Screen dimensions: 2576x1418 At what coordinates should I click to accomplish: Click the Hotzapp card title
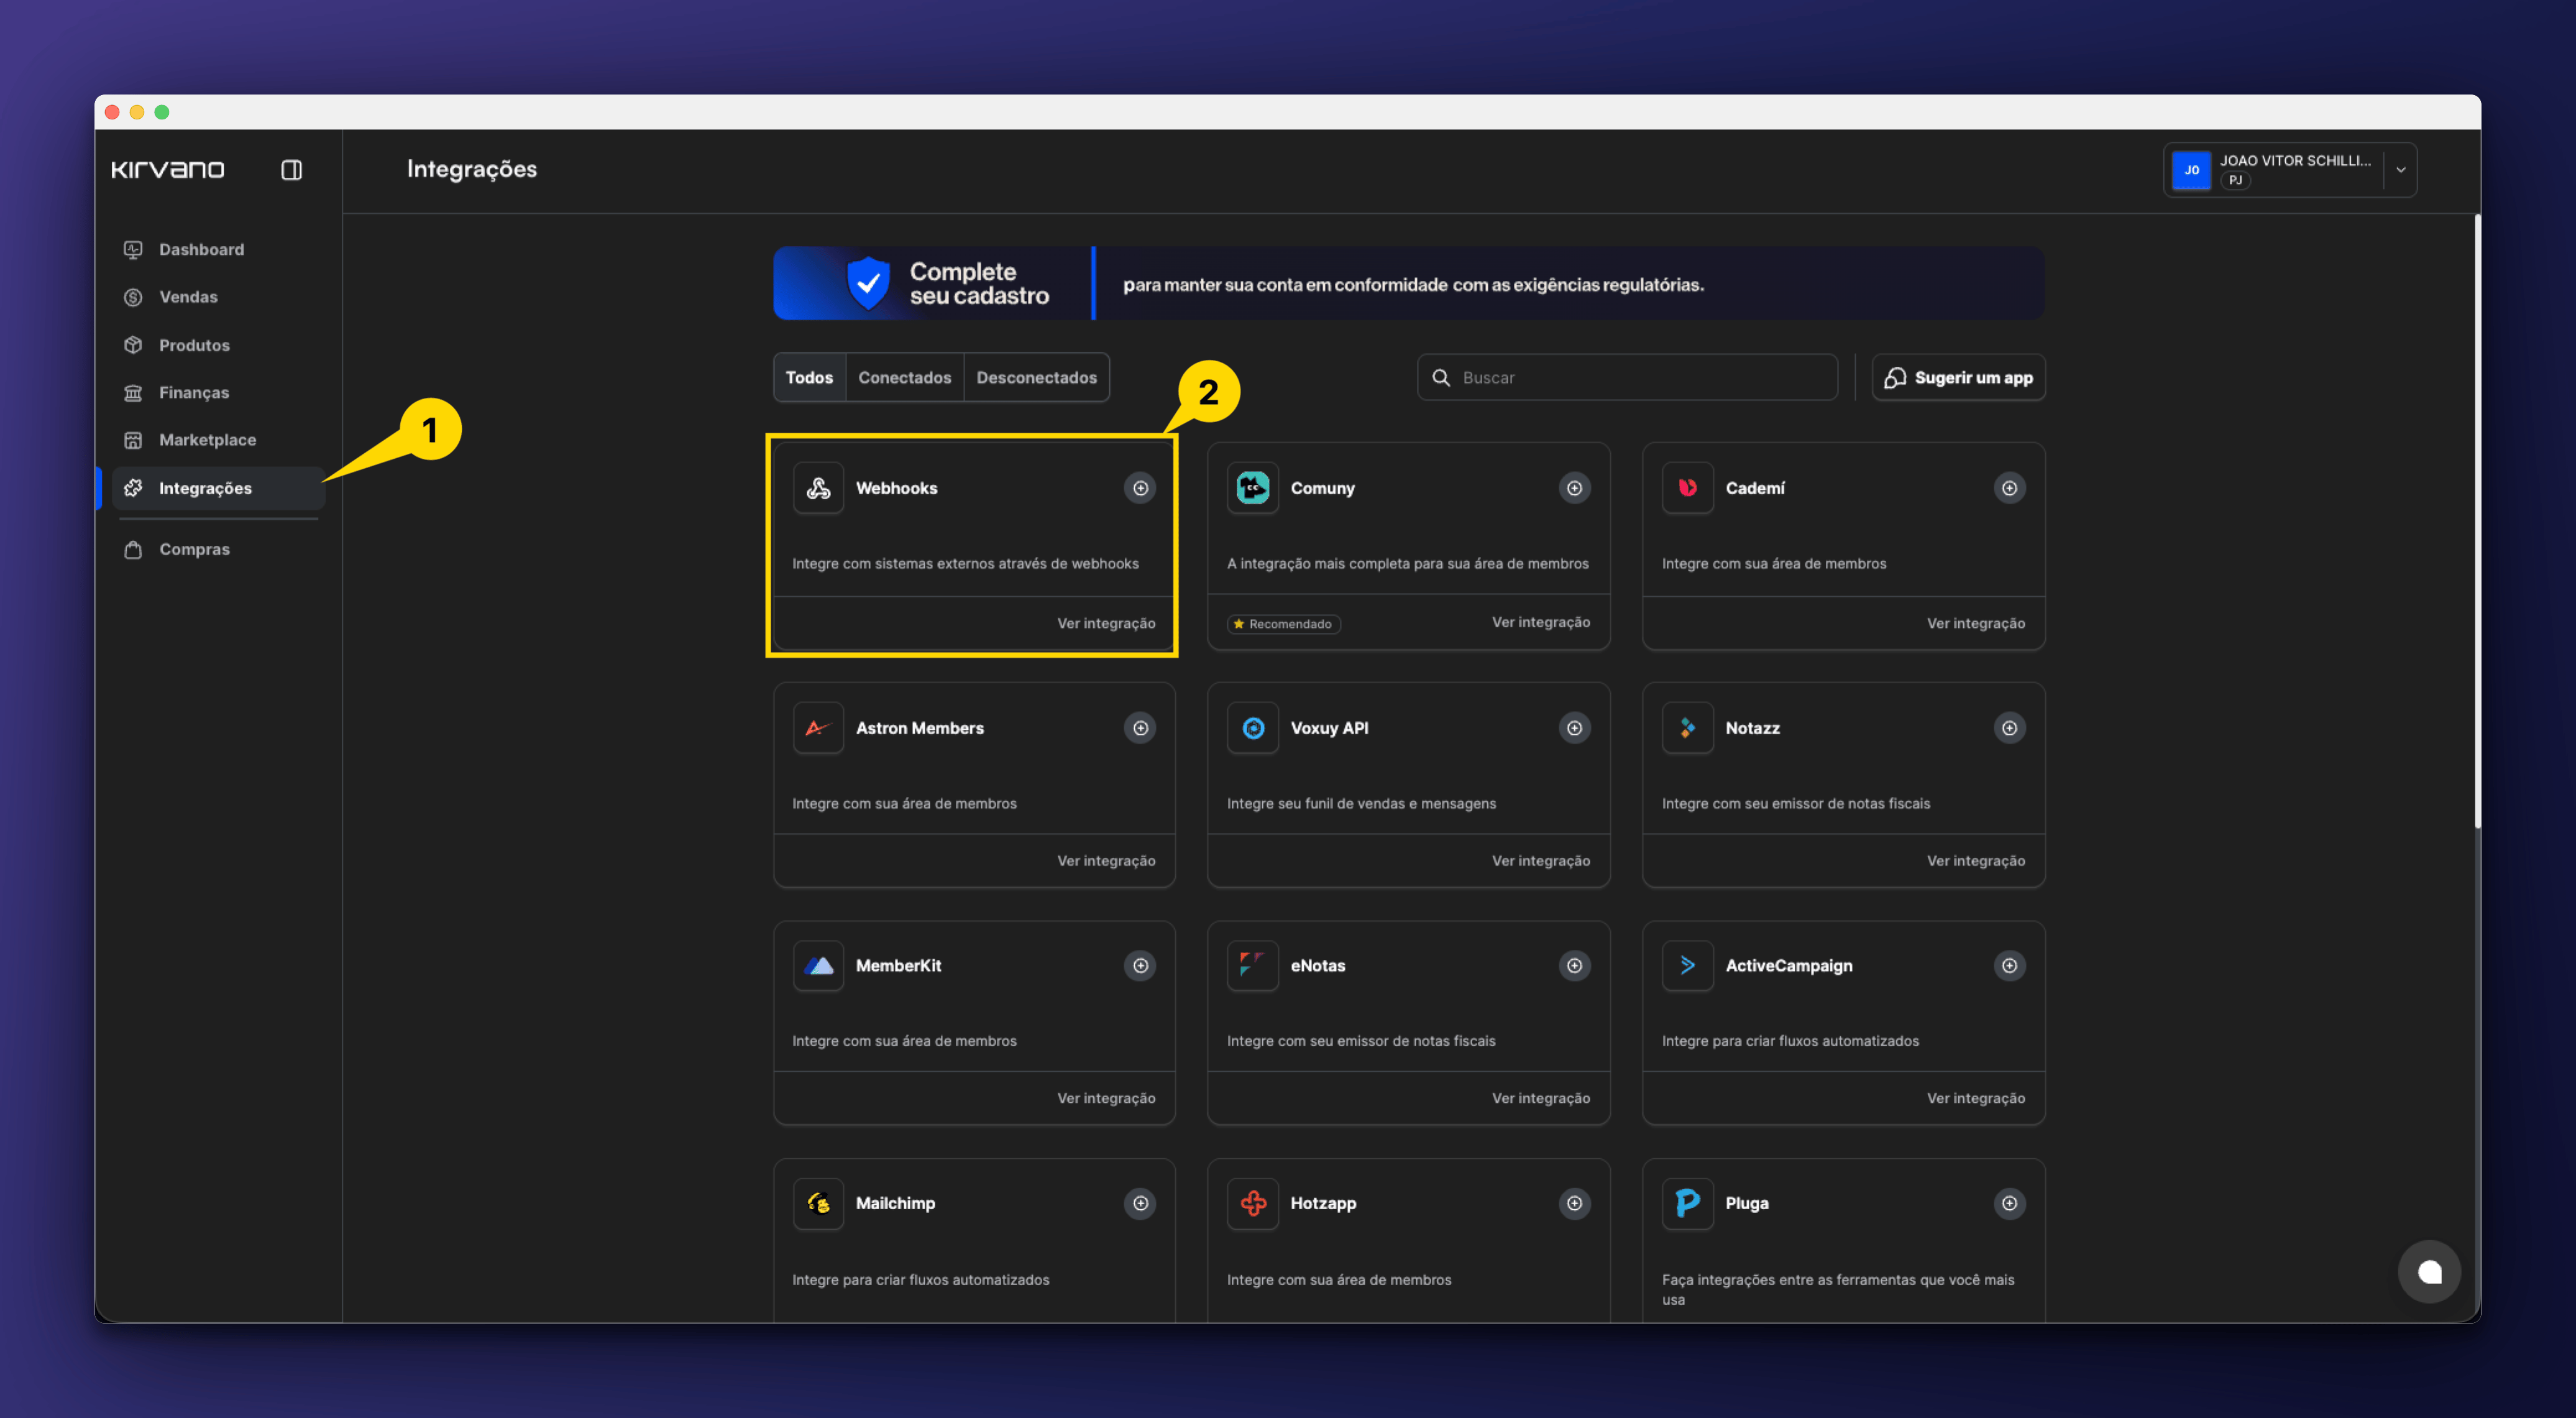tap(1323, 1204)
